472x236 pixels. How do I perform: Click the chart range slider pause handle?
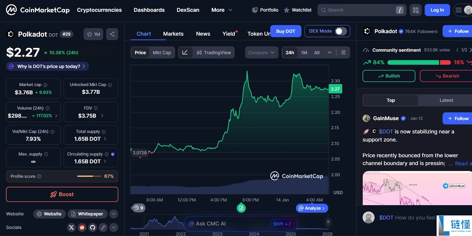point(328,222)
